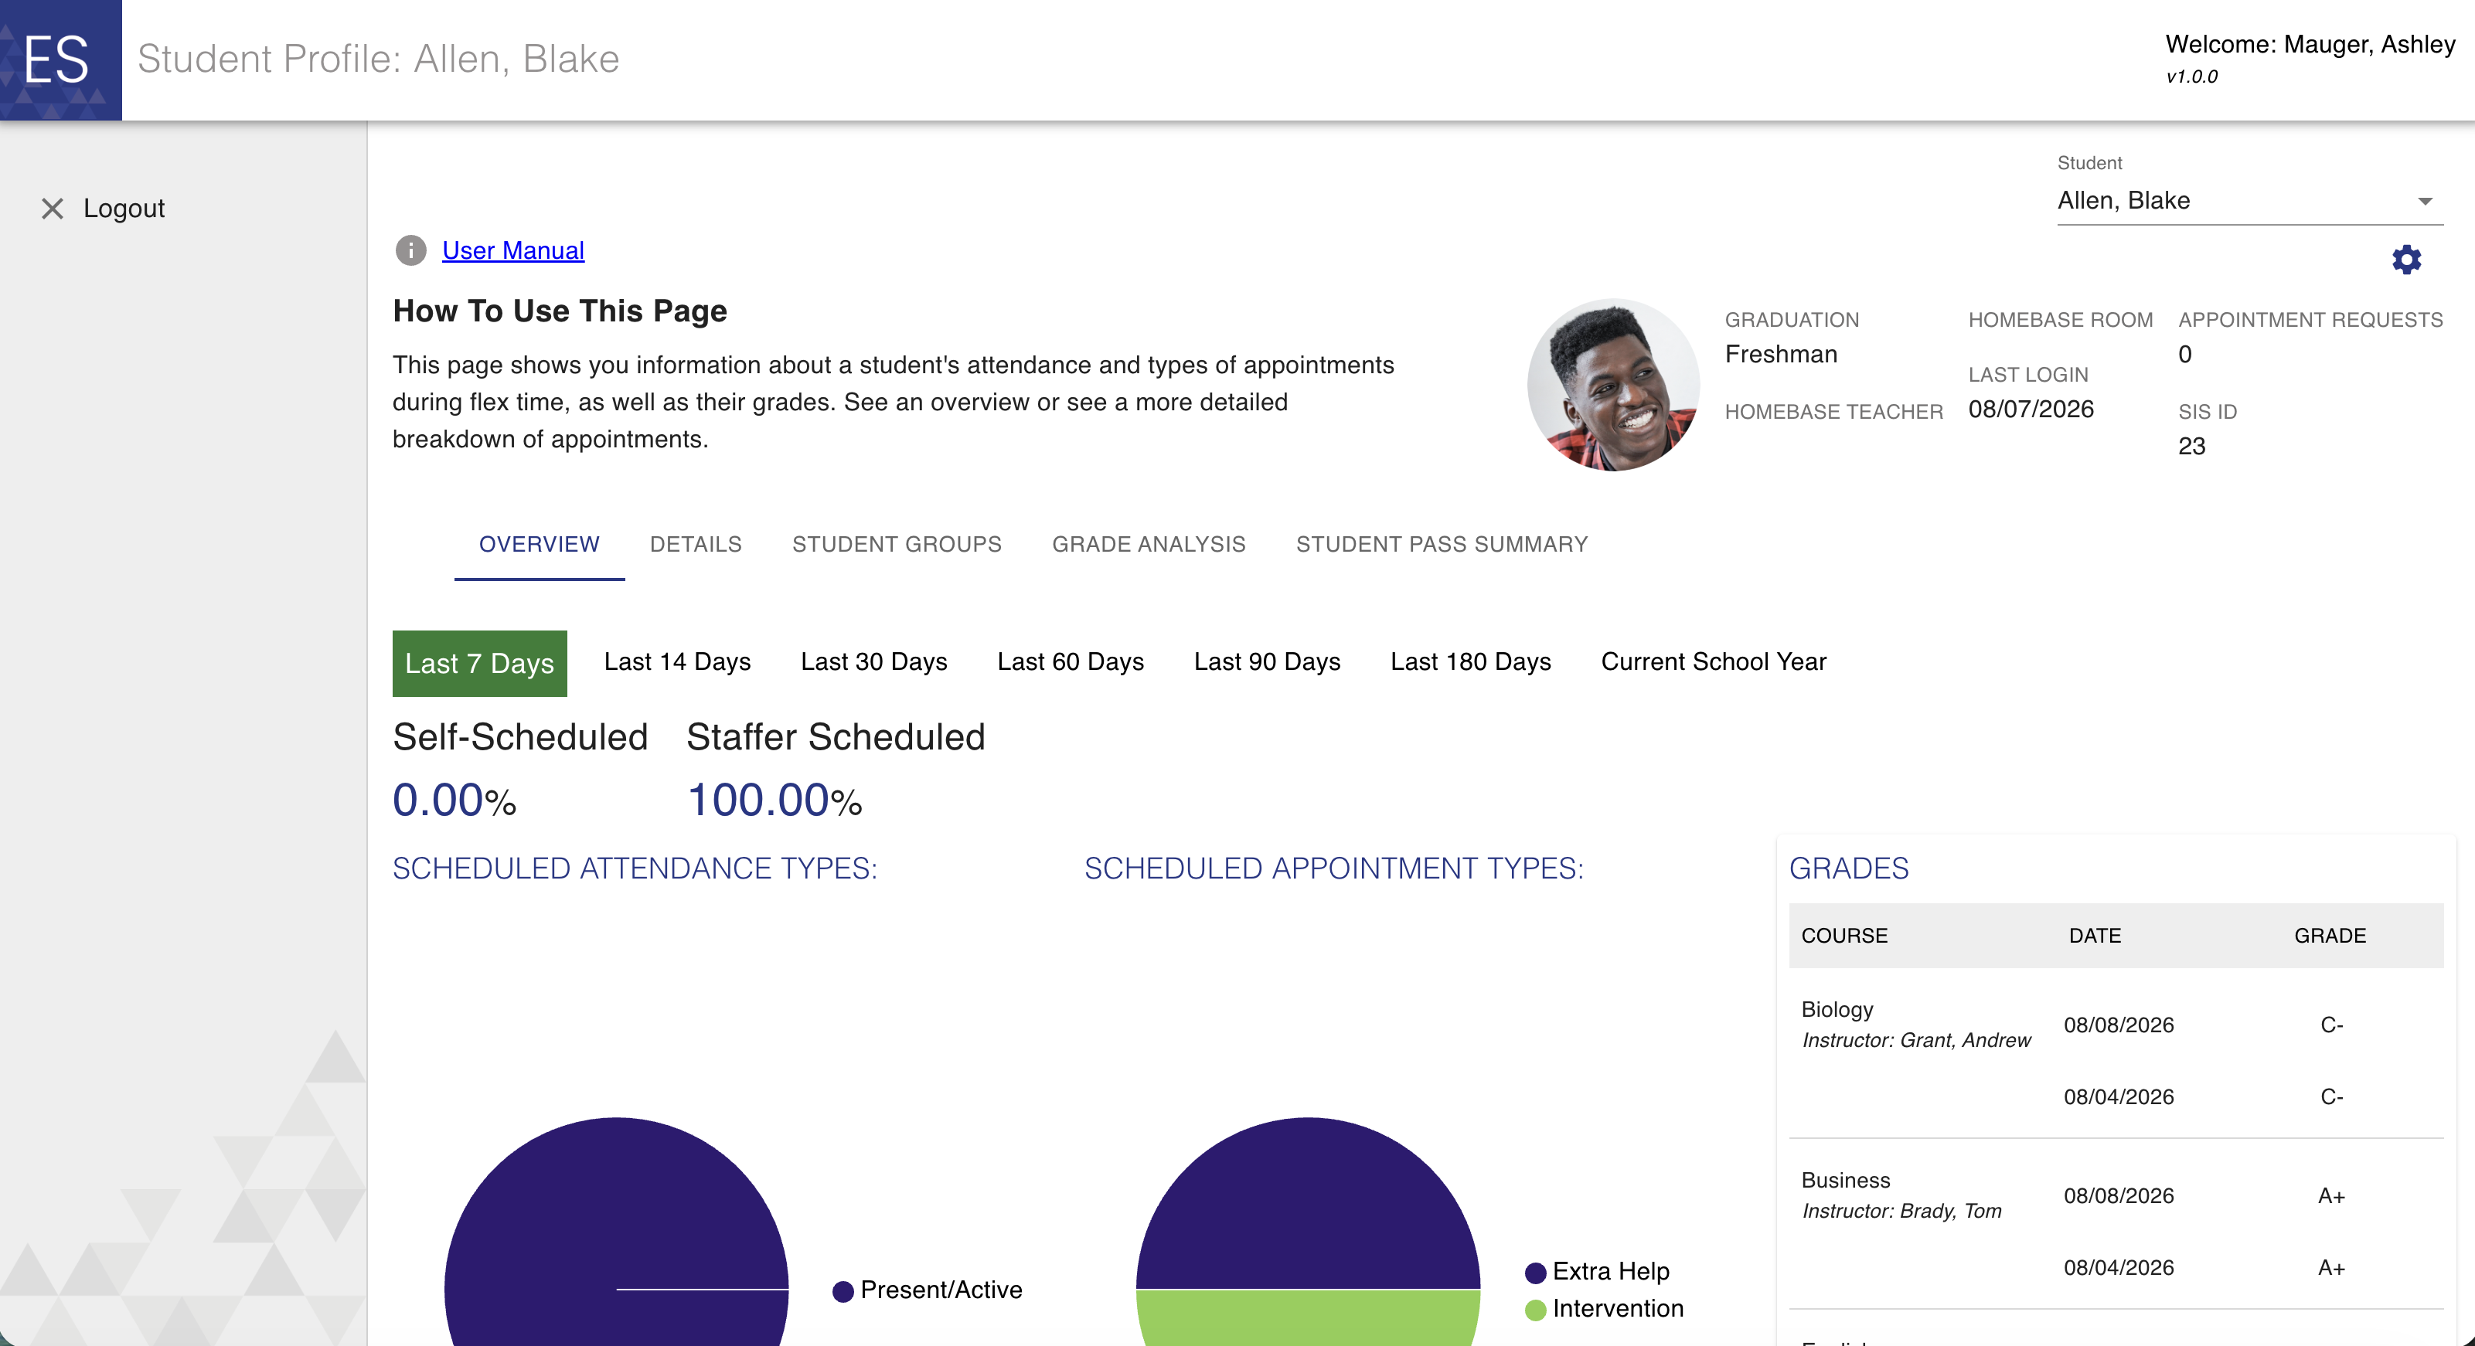Click the Intervention legend dot
This screenshot has width=2475, height=1346.
(x=1535, y=1310)
